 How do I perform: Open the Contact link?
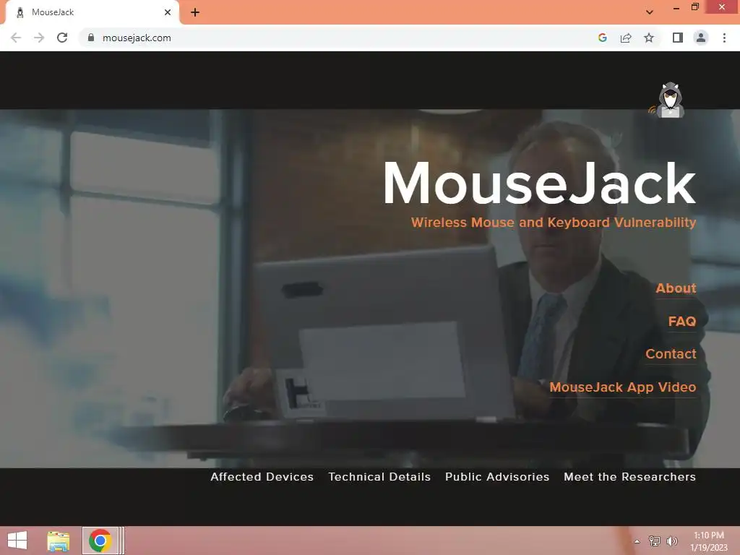(x=671, y=354)
